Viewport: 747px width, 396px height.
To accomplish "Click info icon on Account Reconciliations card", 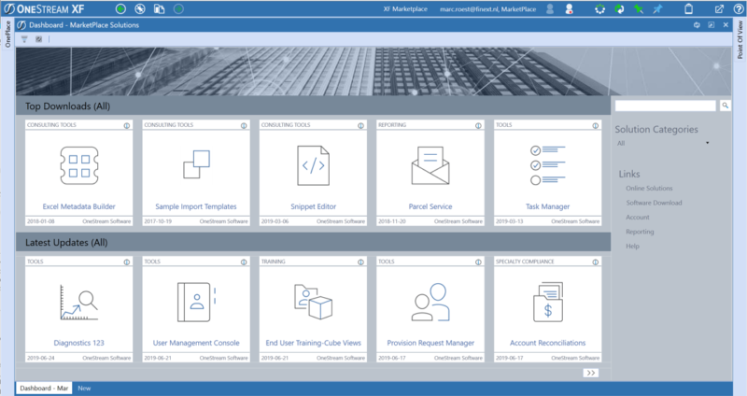I will [596, 262].
